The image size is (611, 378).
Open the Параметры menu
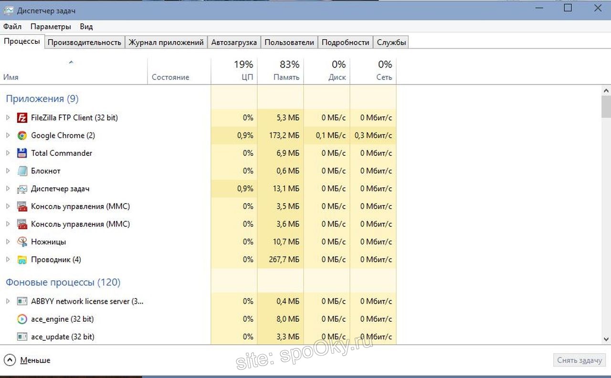tap(51, 27)
